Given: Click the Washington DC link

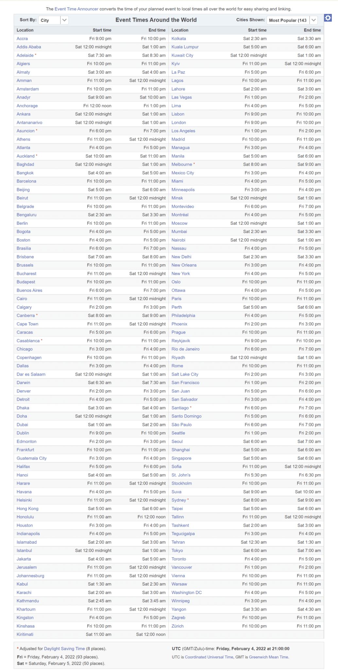Looking at the screenshot, I should 187,592.
